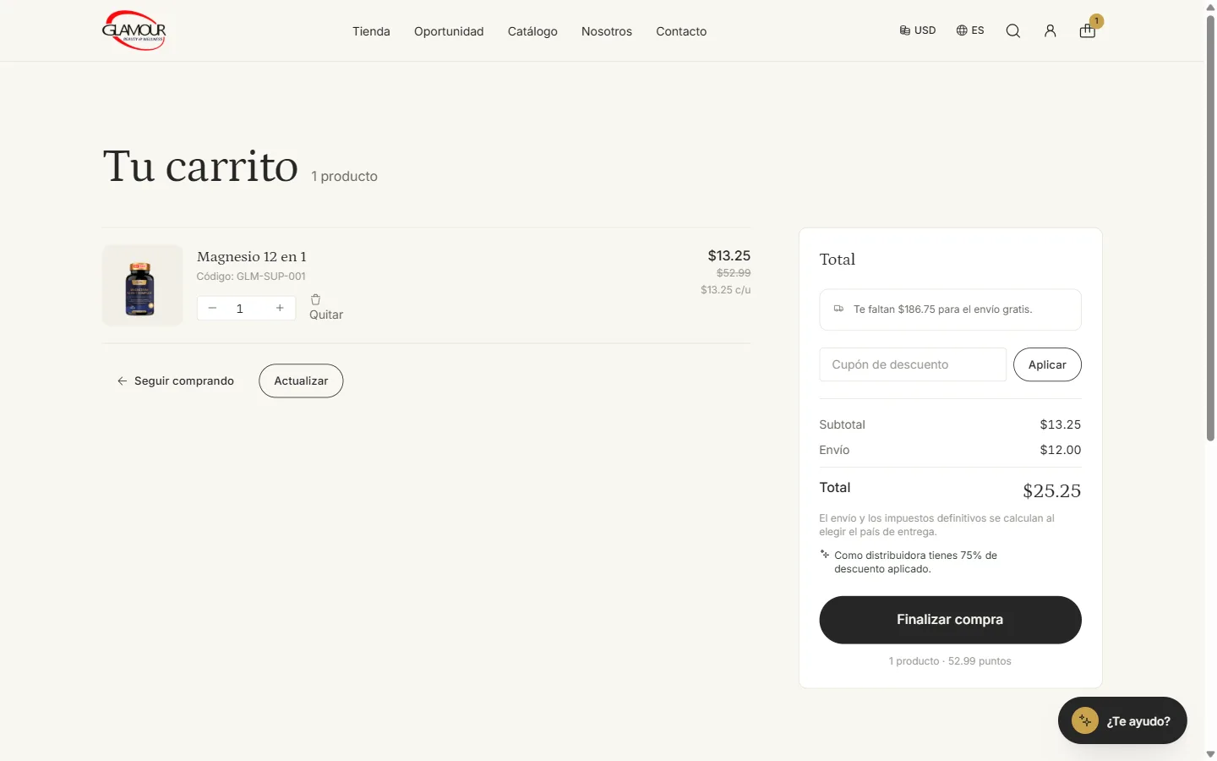This screenshot has width=1217, height=761.
Task: Click the $25.25 total amount
Action: click(x=1051, y=491)
